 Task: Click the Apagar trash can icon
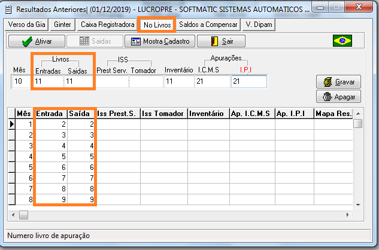327,97
